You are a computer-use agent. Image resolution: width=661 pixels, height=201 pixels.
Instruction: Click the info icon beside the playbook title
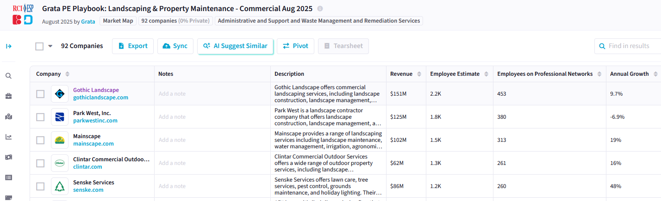point(320,9)
